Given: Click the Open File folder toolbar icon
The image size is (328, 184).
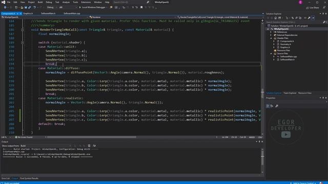Looking at the screenshot, I should (x=22, y=7).
